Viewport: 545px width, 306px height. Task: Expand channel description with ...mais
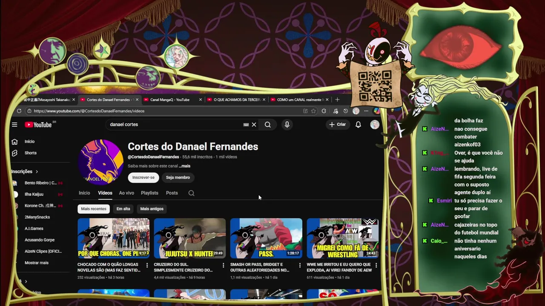coord(184,166)
